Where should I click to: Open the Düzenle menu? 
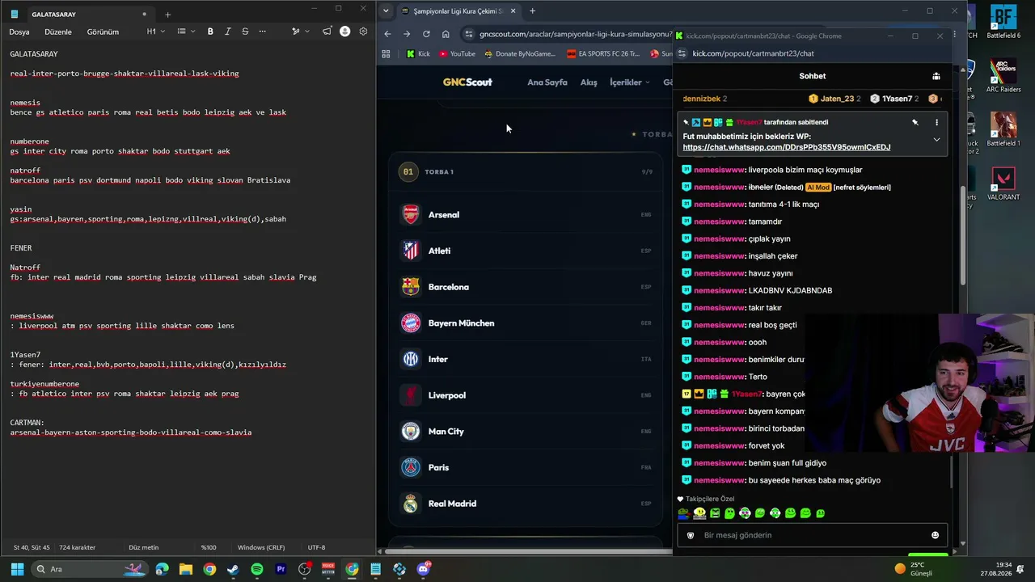[x=58, y=32]
